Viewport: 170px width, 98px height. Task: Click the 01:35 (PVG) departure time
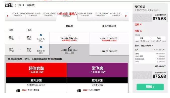[11, 38]
